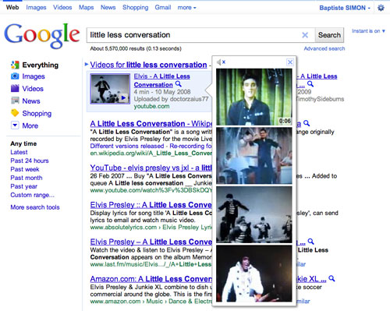Expand the Videos for little less conversation triangle
Screen dimensions: 390x311
pos(87,64)
